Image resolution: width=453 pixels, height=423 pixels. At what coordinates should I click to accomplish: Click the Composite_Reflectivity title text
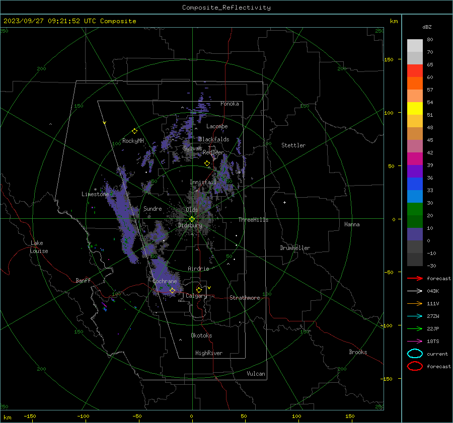tap(226, 8)
